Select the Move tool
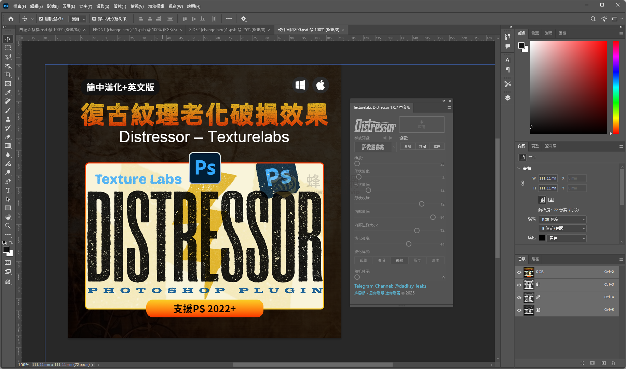The height and width of the screenshot is (369, 626). 8,39
